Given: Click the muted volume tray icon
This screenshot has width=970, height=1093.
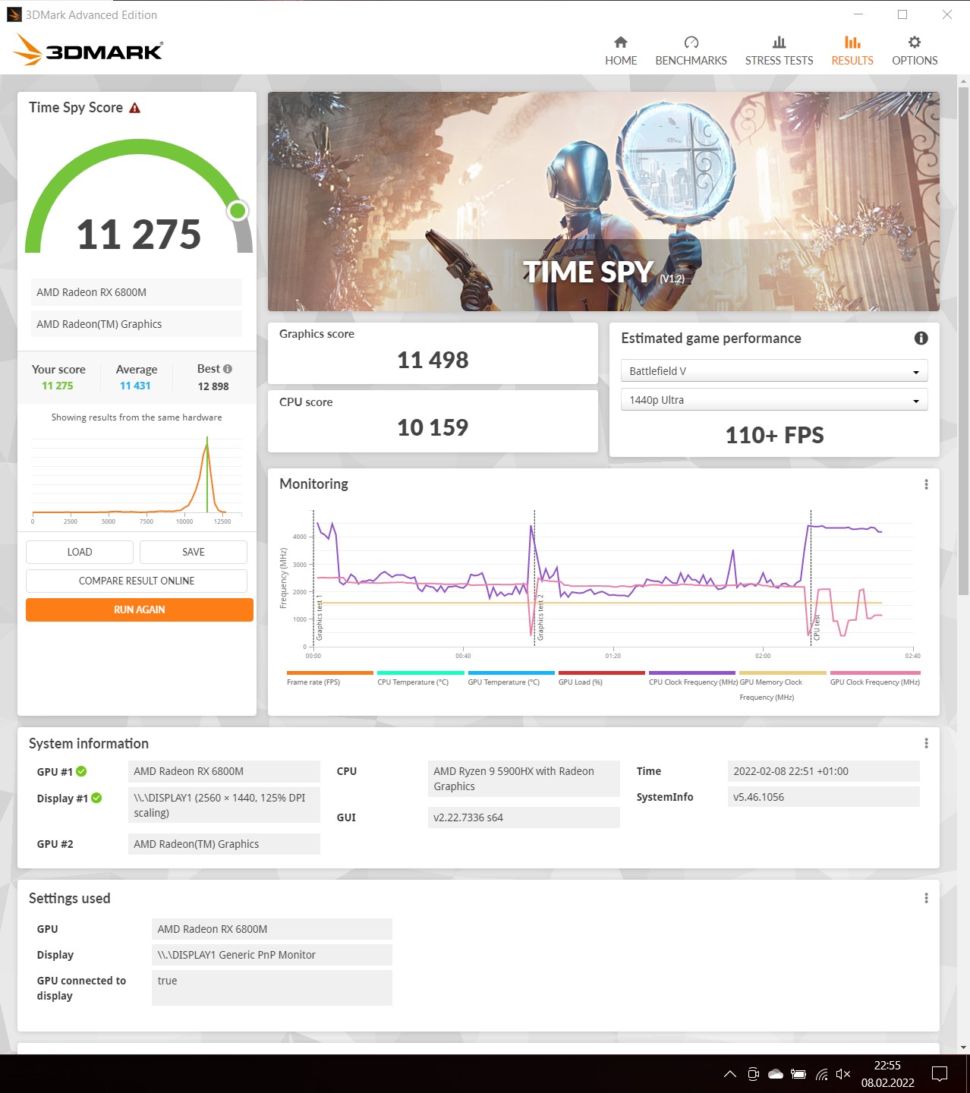Looking at the screenshot, I should pos(842,1074).
